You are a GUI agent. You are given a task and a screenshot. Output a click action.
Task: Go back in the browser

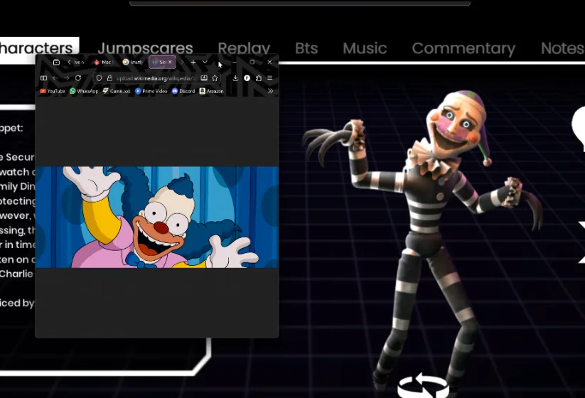tap(55, 78)
